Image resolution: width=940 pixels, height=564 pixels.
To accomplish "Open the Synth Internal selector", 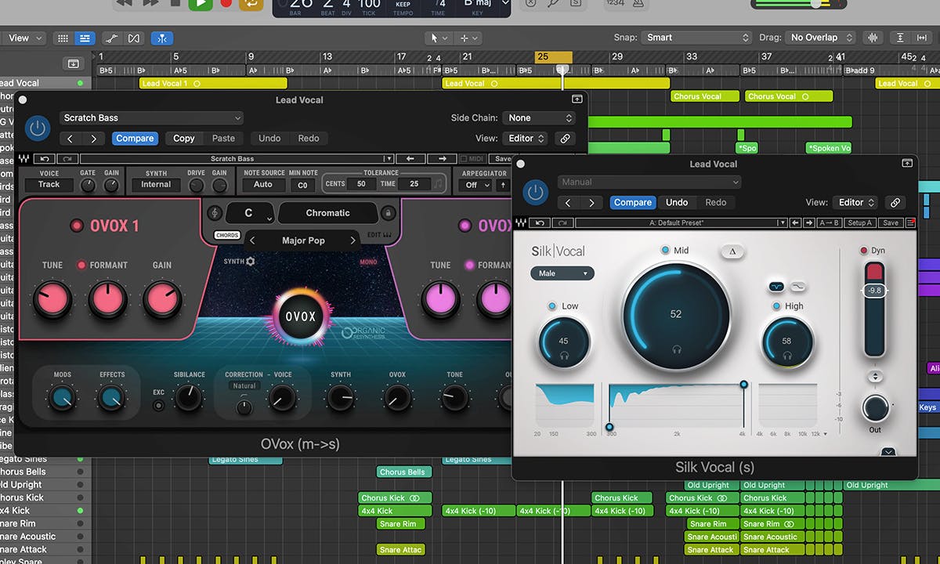I will pos(156,185).
